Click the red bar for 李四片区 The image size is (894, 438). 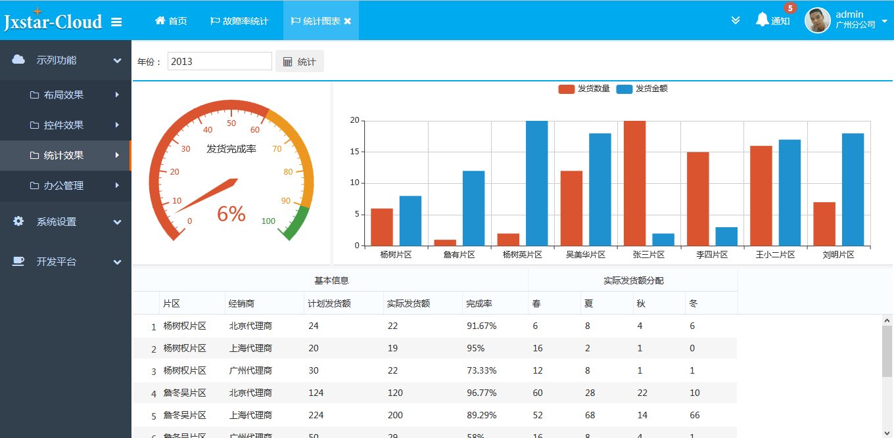point(698,199)
